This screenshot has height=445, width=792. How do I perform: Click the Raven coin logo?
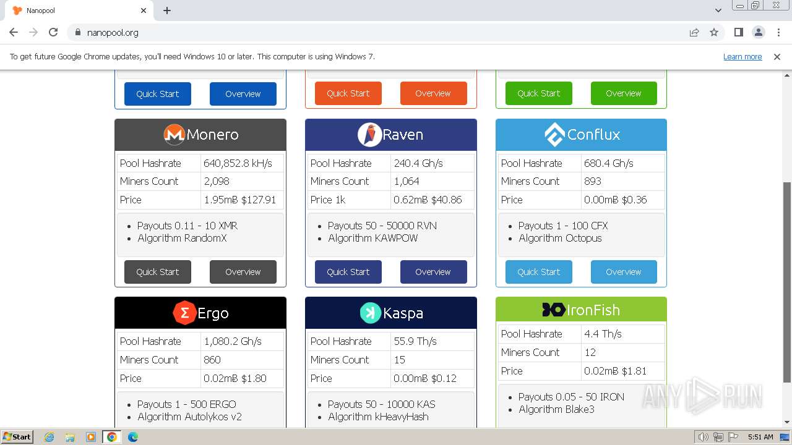tap(369, 135)
